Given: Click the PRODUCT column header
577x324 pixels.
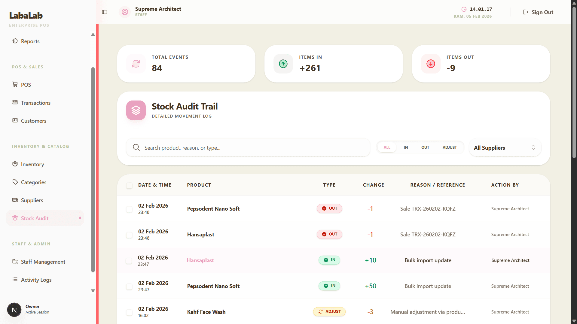Looking at the screenshot, I should point(199,185).
